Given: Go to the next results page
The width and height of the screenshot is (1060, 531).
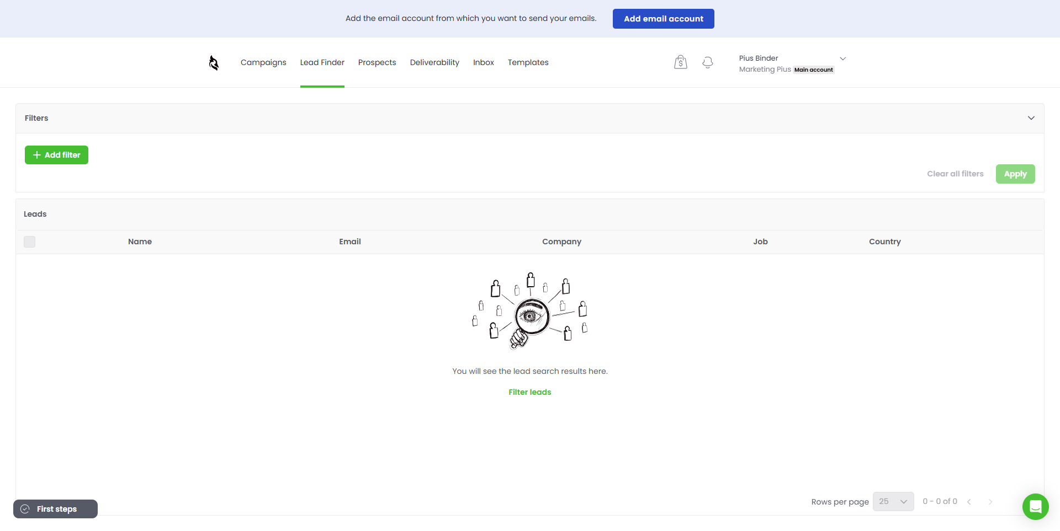Looking at the screenshot, I should click(x=990, y=502).
